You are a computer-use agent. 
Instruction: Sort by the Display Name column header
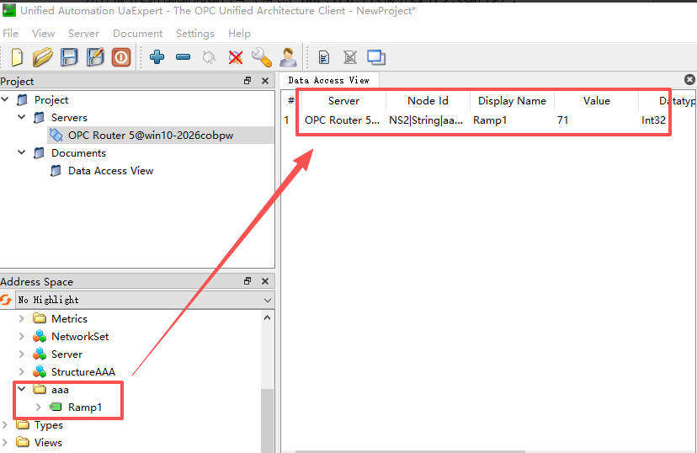pyautogui.click(x=512, y=101)
